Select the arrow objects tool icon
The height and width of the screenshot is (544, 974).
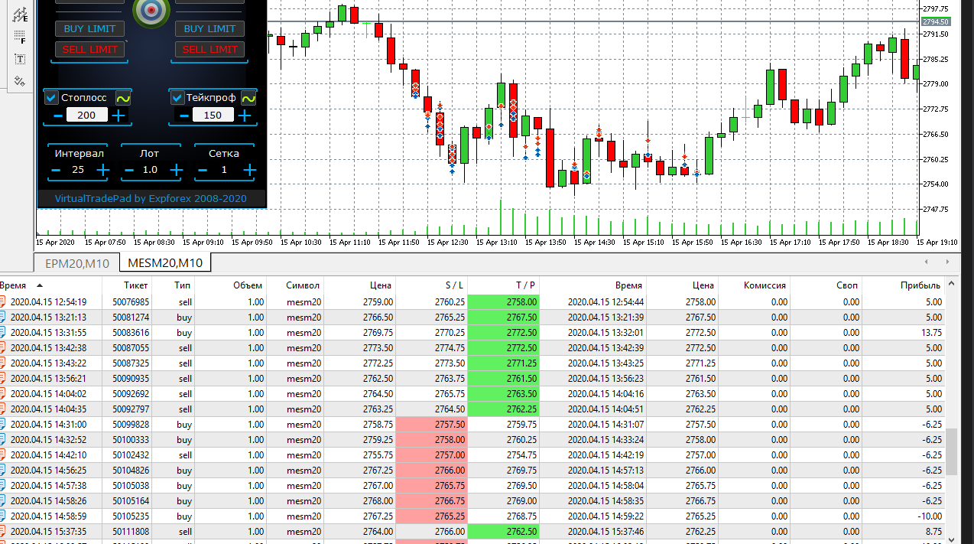pos(20,80)
